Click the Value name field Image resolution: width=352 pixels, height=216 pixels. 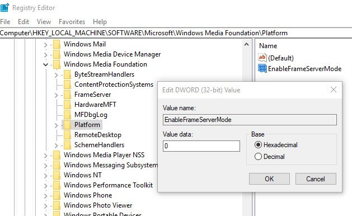point(250,120)
